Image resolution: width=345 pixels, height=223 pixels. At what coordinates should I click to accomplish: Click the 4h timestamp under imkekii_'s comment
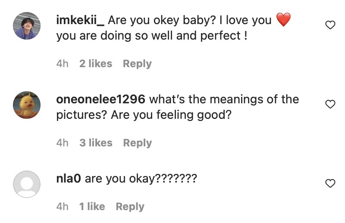click(62, 64)
